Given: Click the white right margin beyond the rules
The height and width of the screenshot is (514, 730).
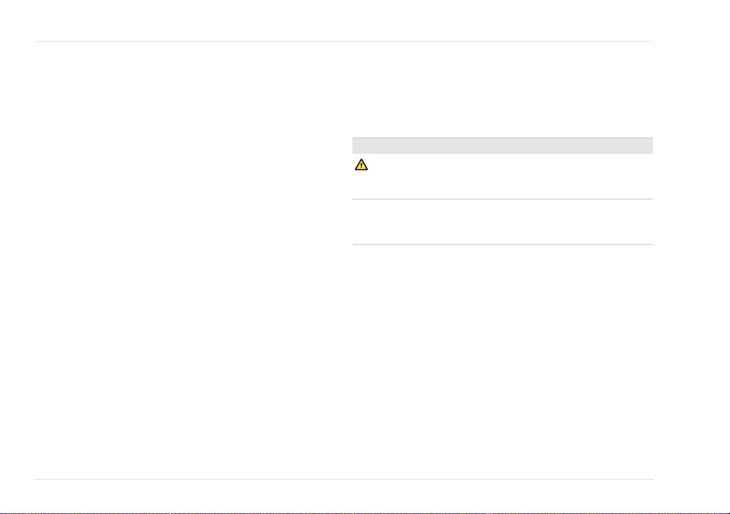Looking at the screenshot, I should pyautogui.click(x=691, y=257).
